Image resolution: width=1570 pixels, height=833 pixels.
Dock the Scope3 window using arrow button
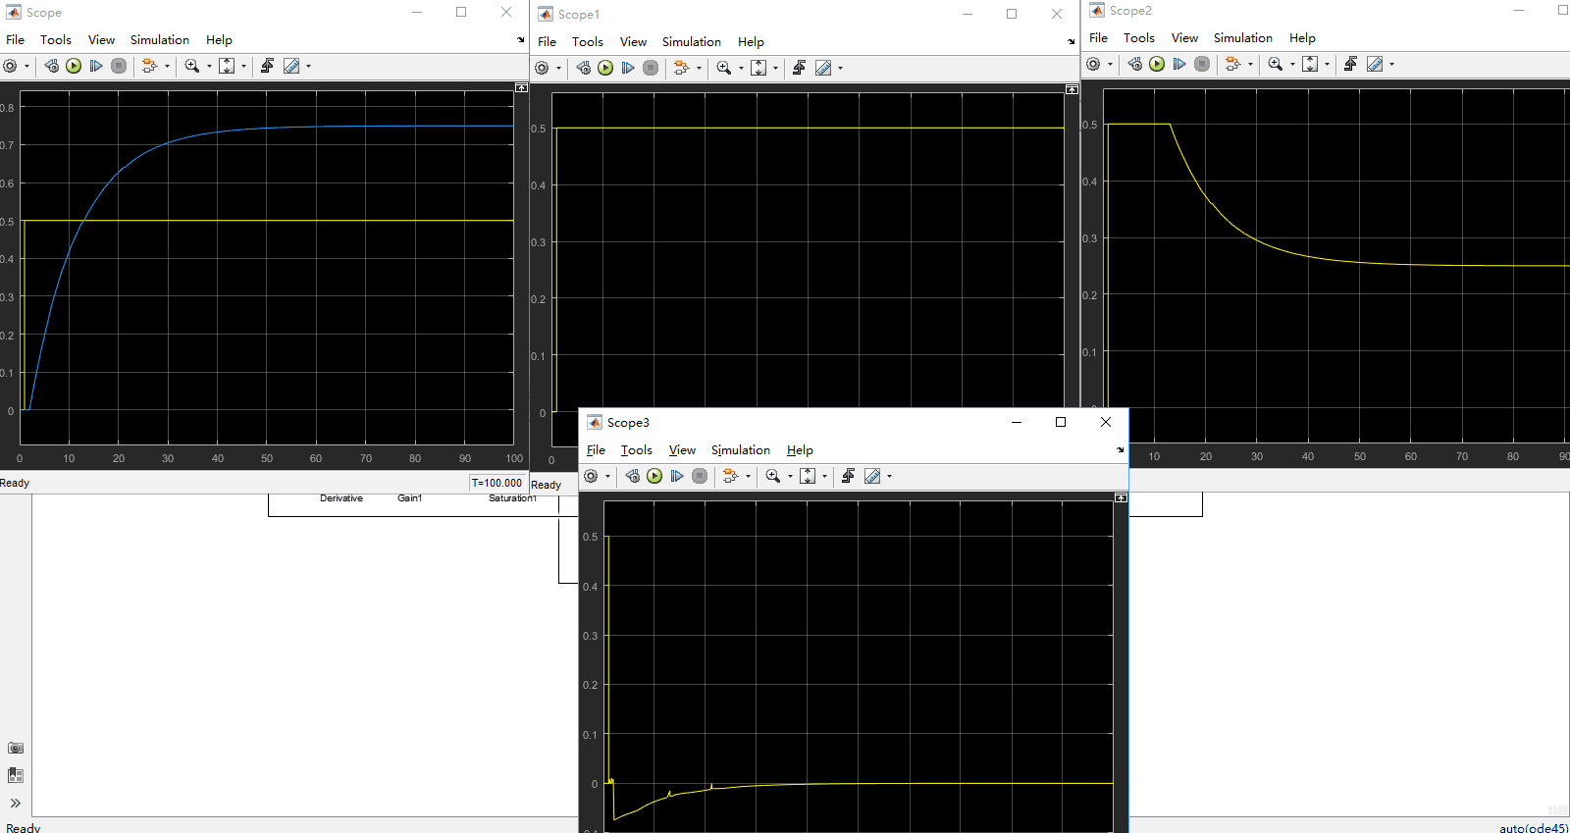click(x=1121, y=450)
